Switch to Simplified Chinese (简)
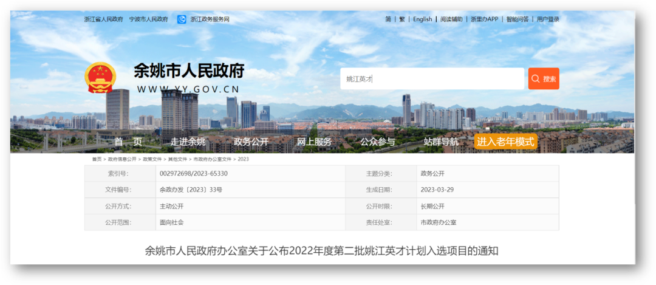This screenshot has height=285, width=656. coord(388,19)
